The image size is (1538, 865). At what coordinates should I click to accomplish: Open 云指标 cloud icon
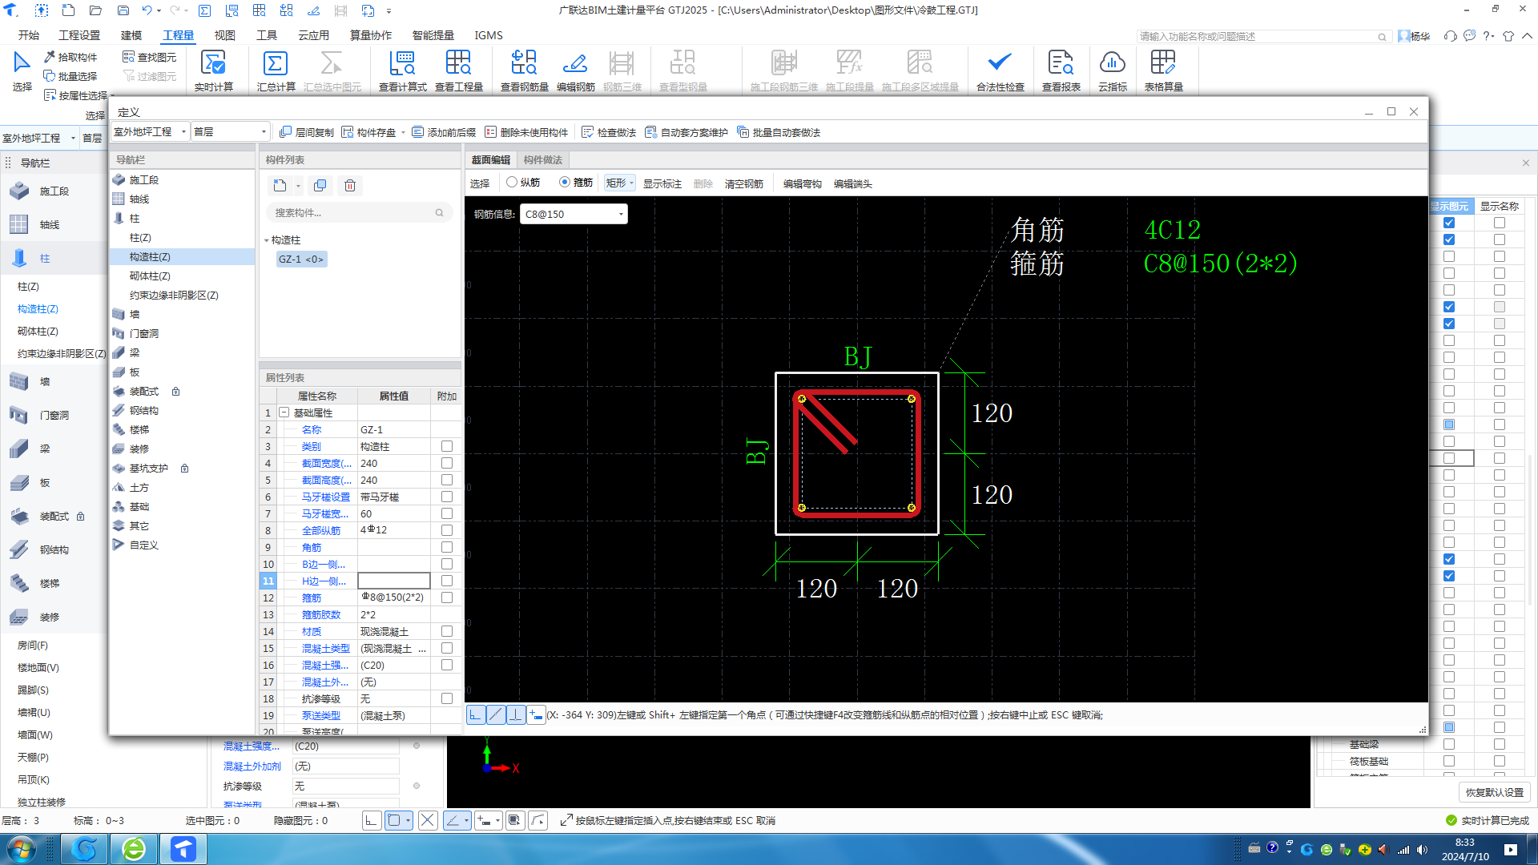[x=1113, y=63]
